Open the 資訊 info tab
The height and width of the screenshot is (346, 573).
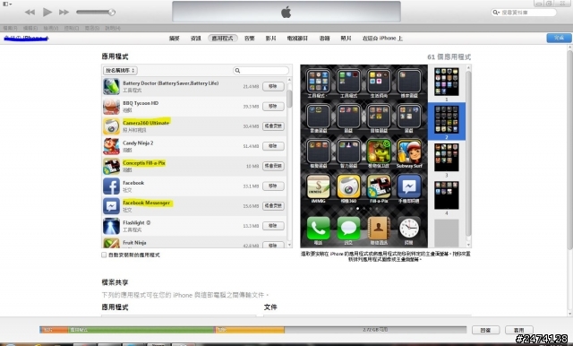click(196, 38)
